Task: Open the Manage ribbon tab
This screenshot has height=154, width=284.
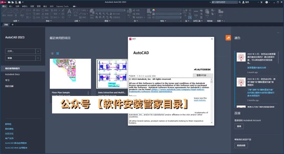Action: tap(39, 6)
